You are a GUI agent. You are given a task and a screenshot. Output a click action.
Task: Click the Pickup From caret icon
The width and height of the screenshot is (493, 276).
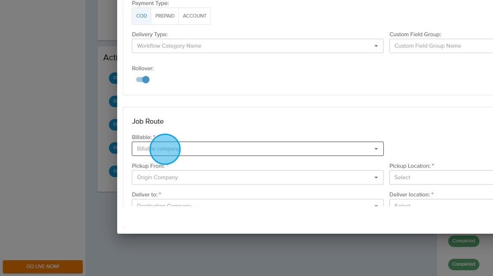[376, 177]
